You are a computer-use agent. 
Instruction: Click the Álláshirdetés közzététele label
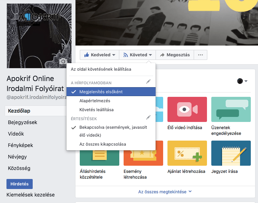coord(93,174)
